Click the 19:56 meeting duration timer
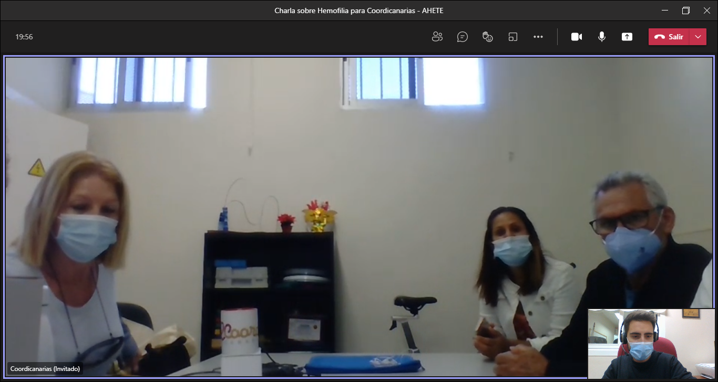 [x=24, y=37]
